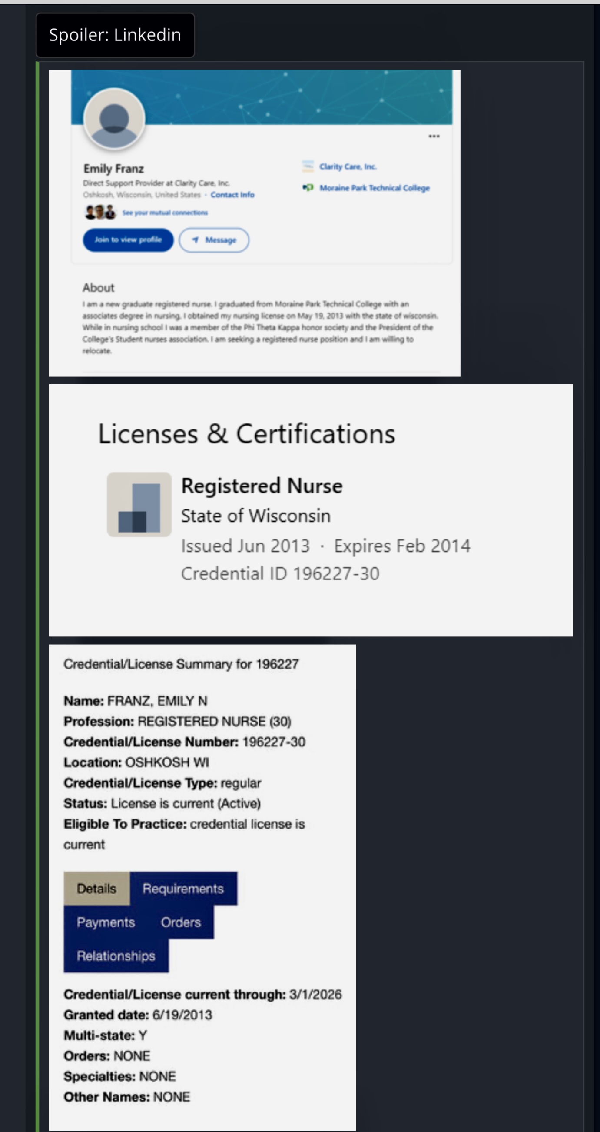The image size is (600, 1132).
Task: Click the Multi-state: Y line
Action: (106, 1036)
